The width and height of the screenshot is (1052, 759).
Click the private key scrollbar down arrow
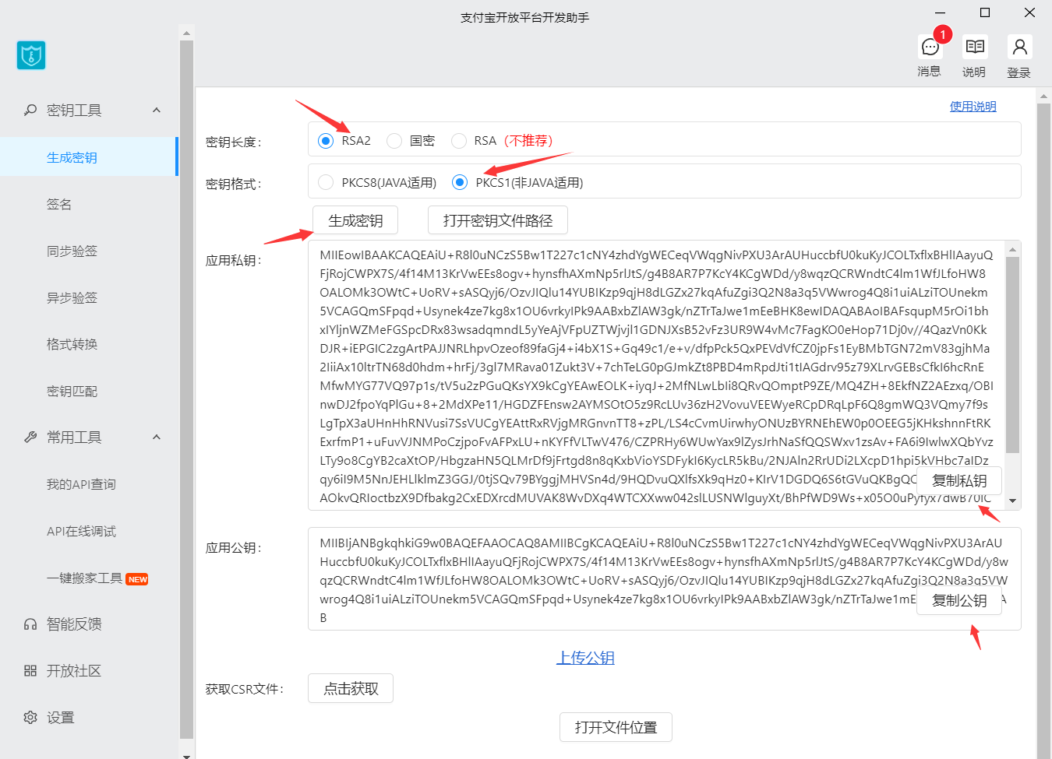point(1013,501)
